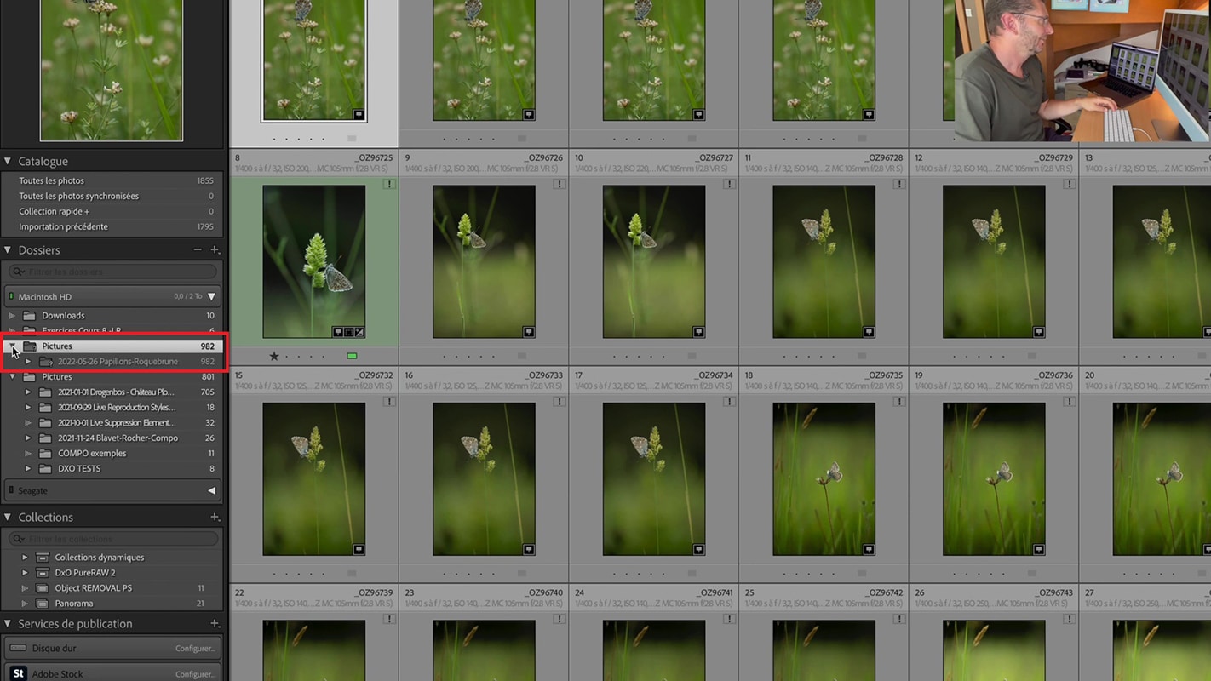This screenshot has width=1211, height=681.
Task: Click the keywords badge on photo _OZ96728
Action: (x=869, y=332)
